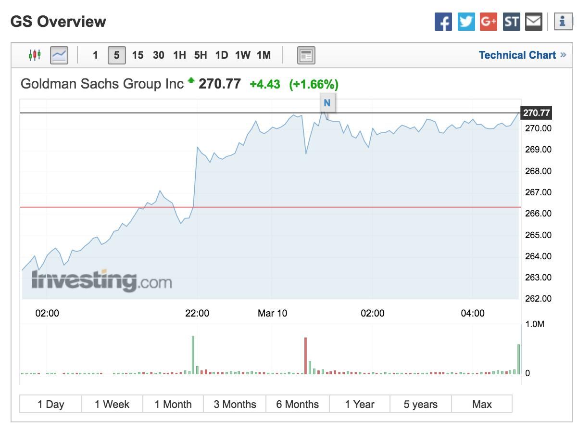Switch to the 1 Week range

point(112,404)
